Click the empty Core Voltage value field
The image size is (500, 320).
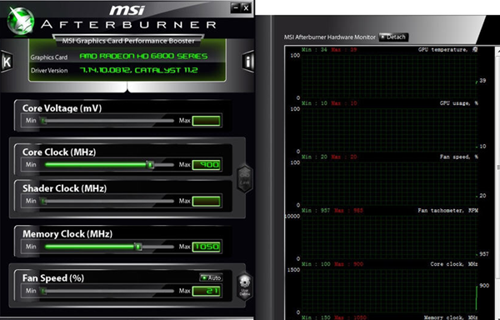[207, 121]
